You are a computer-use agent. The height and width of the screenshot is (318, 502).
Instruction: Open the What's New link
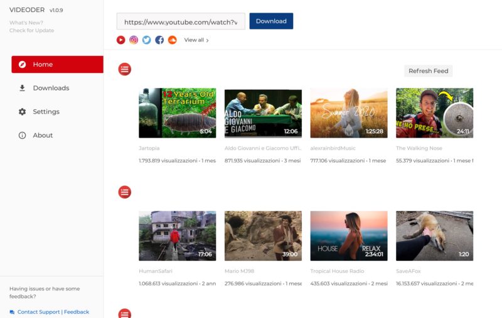pos(26,23)
